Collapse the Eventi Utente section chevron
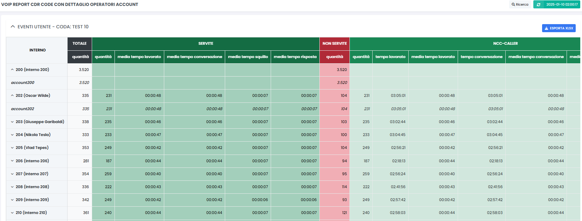This screenshot has width=582, height=221. point(13,27)
